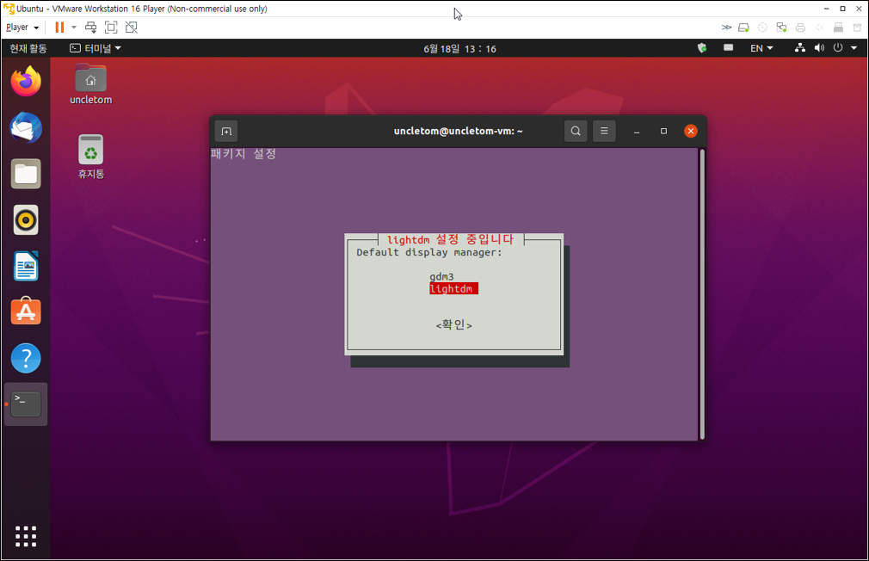Confirm with the <확인> button
The width and height of the screenshot is (869, 561).
coord(454,325)
